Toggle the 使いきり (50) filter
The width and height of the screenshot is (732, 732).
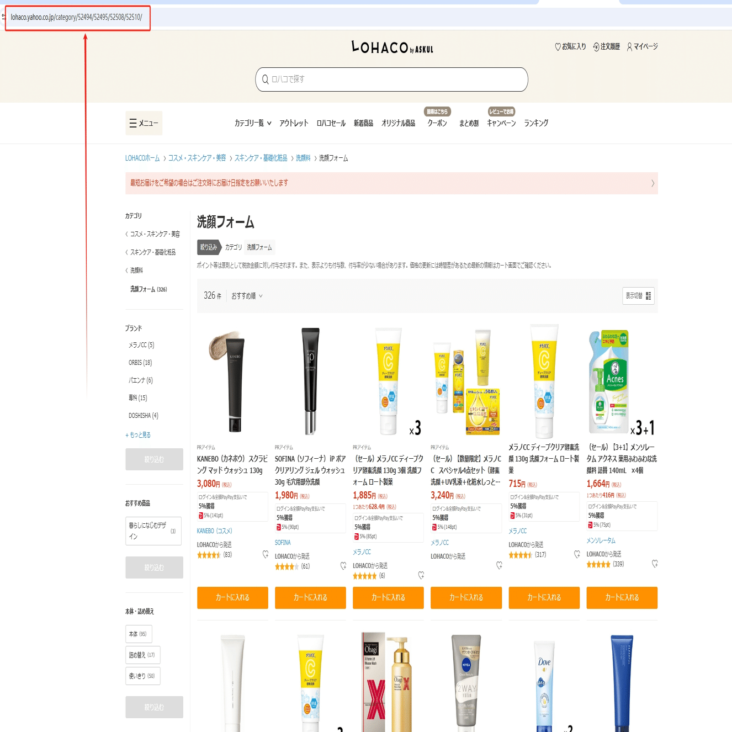142,676
